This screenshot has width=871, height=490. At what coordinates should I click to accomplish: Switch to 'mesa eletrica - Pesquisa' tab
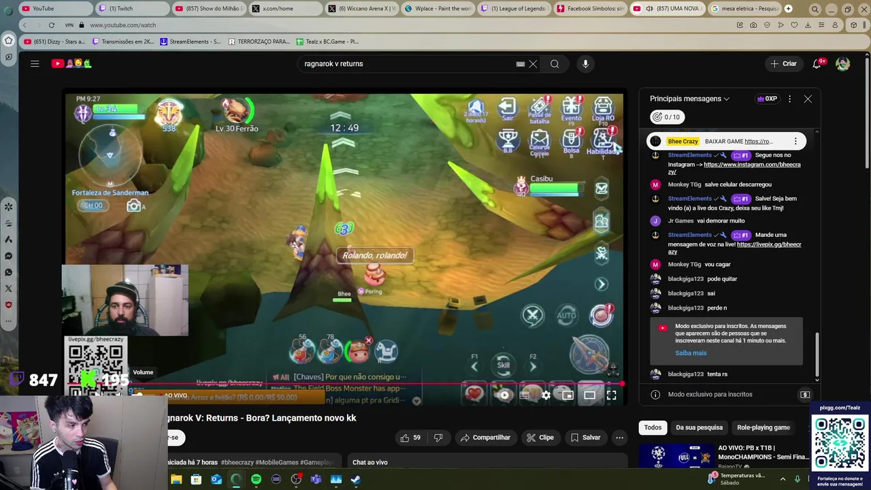pyautogui.click(x=744, y=9)
